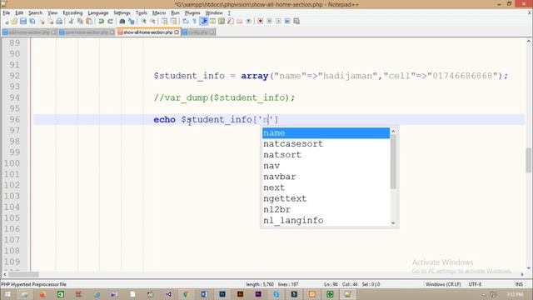
Task: Open Folder as Workspace toolbar icon
Action: coord(240,21)
